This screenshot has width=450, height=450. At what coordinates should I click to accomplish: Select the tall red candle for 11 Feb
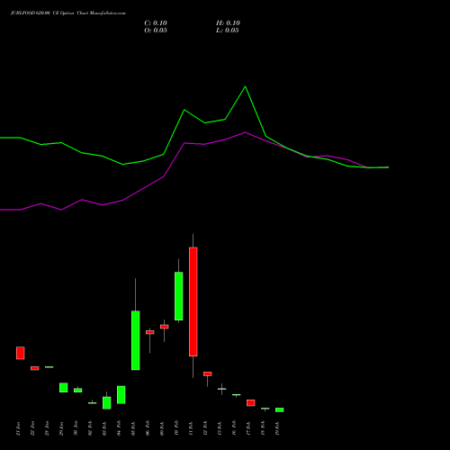coord(193,301)
